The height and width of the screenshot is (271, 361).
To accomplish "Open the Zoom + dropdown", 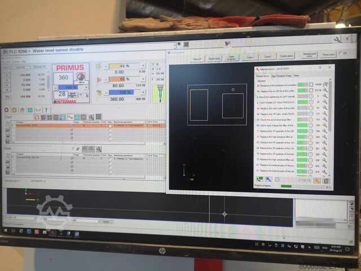I will pyautogui.click(x=250, y=56).
